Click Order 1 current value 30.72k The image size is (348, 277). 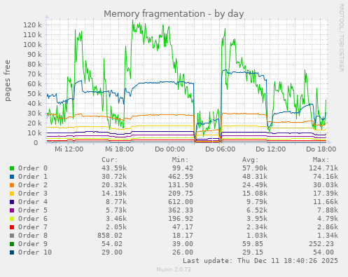point(114,177)
